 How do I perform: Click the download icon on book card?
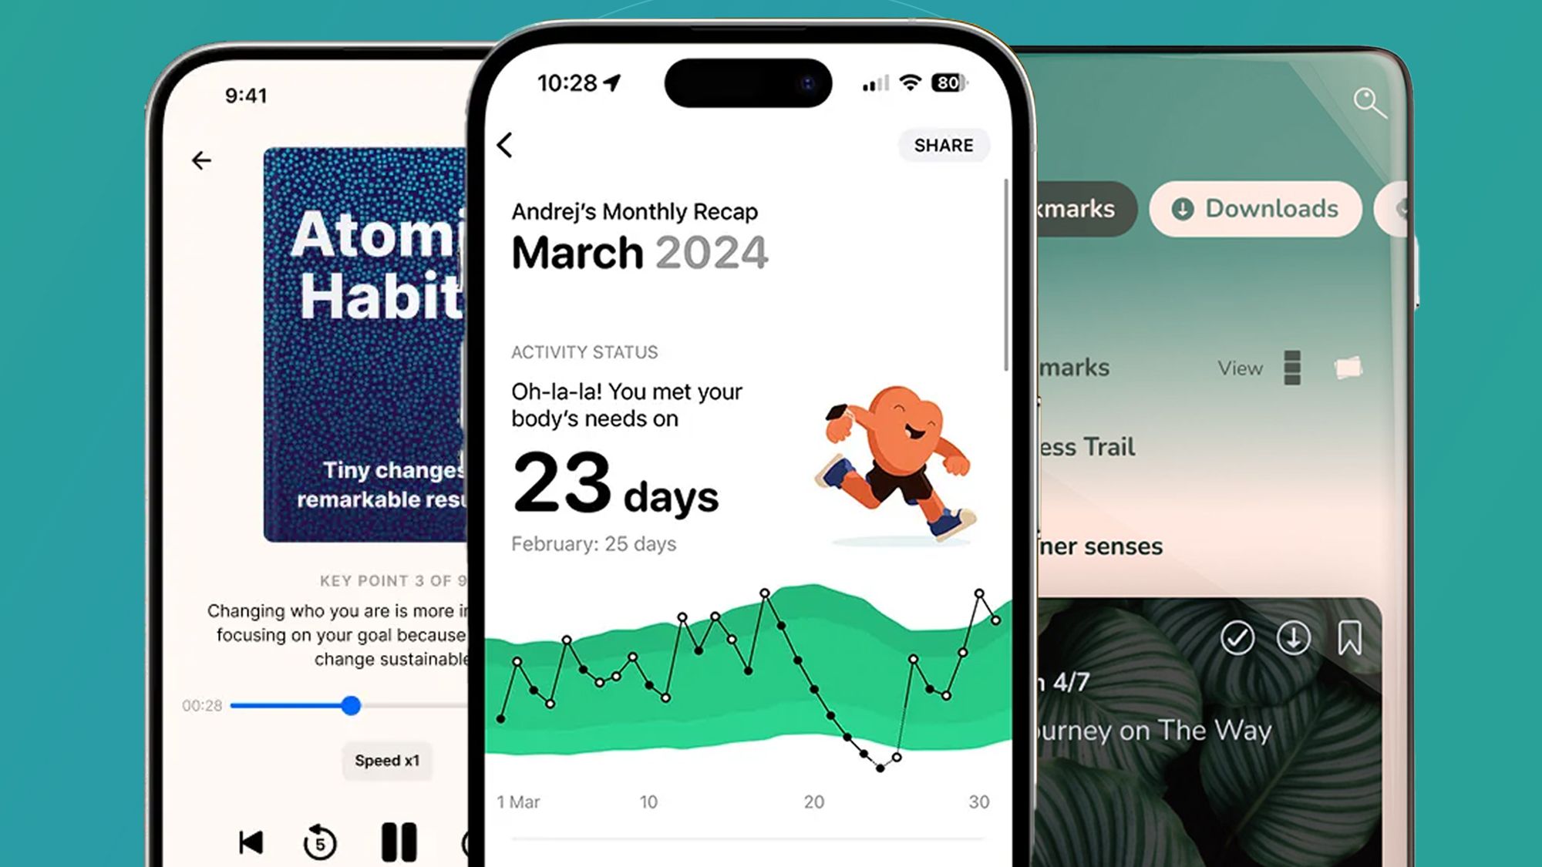coord(1295,638)
